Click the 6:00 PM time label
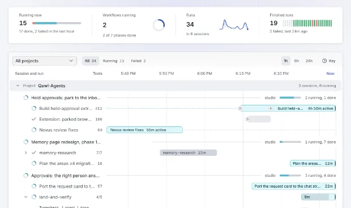This screenshot has width=351, height=208. click(204, 73)
